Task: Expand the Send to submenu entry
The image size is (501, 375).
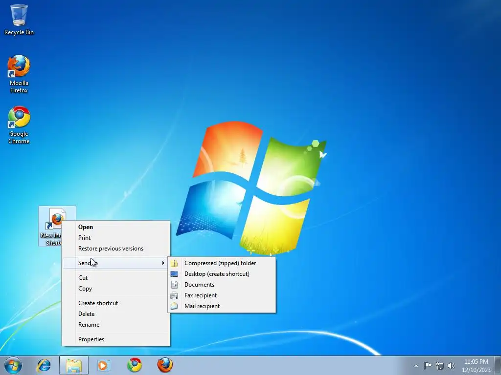Action: (x=115, y=263)
